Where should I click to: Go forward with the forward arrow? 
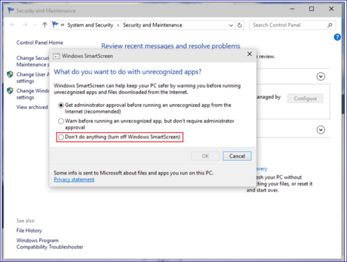click(x=25, y=24)
